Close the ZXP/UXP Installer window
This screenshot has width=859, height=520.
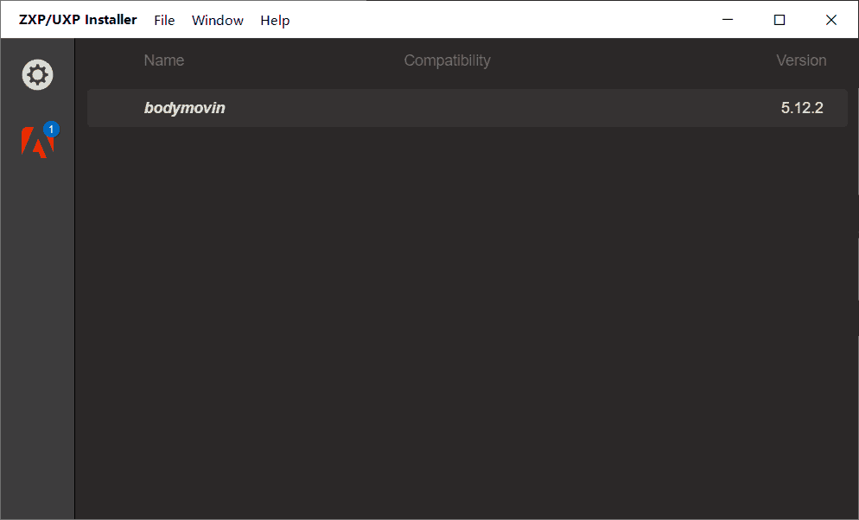831,20
